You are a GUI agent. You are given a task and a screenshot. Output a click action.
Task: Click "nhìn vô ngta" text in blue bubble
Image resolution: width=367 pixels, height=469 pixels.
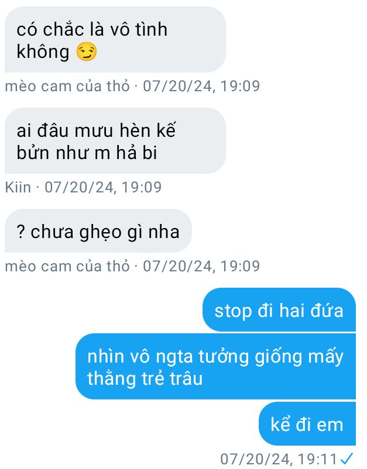[x=140, y=357]
